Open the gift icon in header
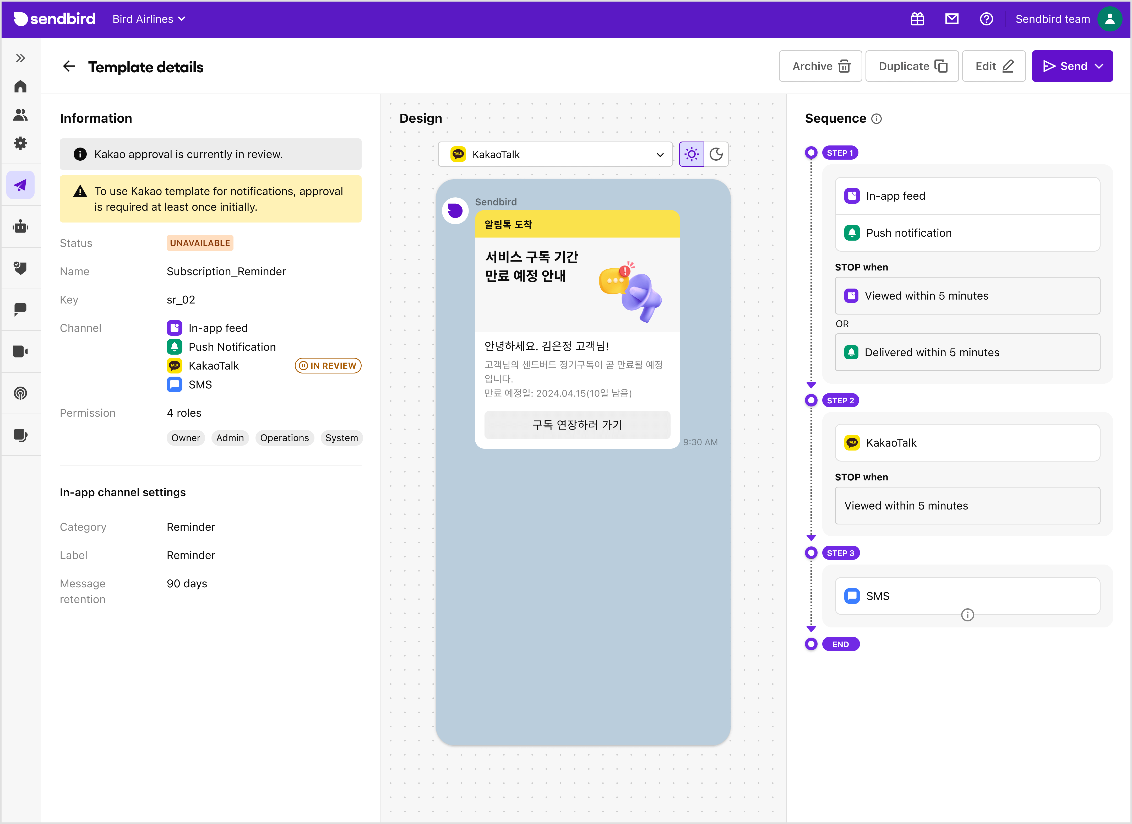The width and height of the screenshot is (1132, 824). pyautogui.click(x=917, y=19)
